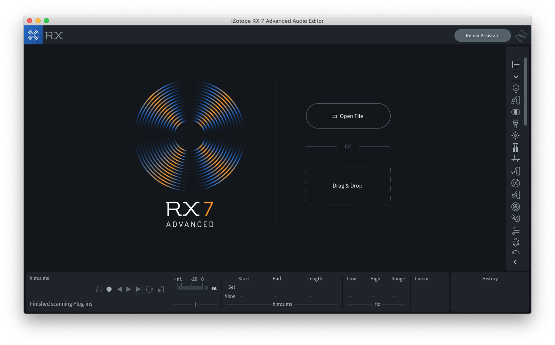The width and height of the screenshot is (555, 345).
Task: Click the level meter bar
Action: coord(190,287)
